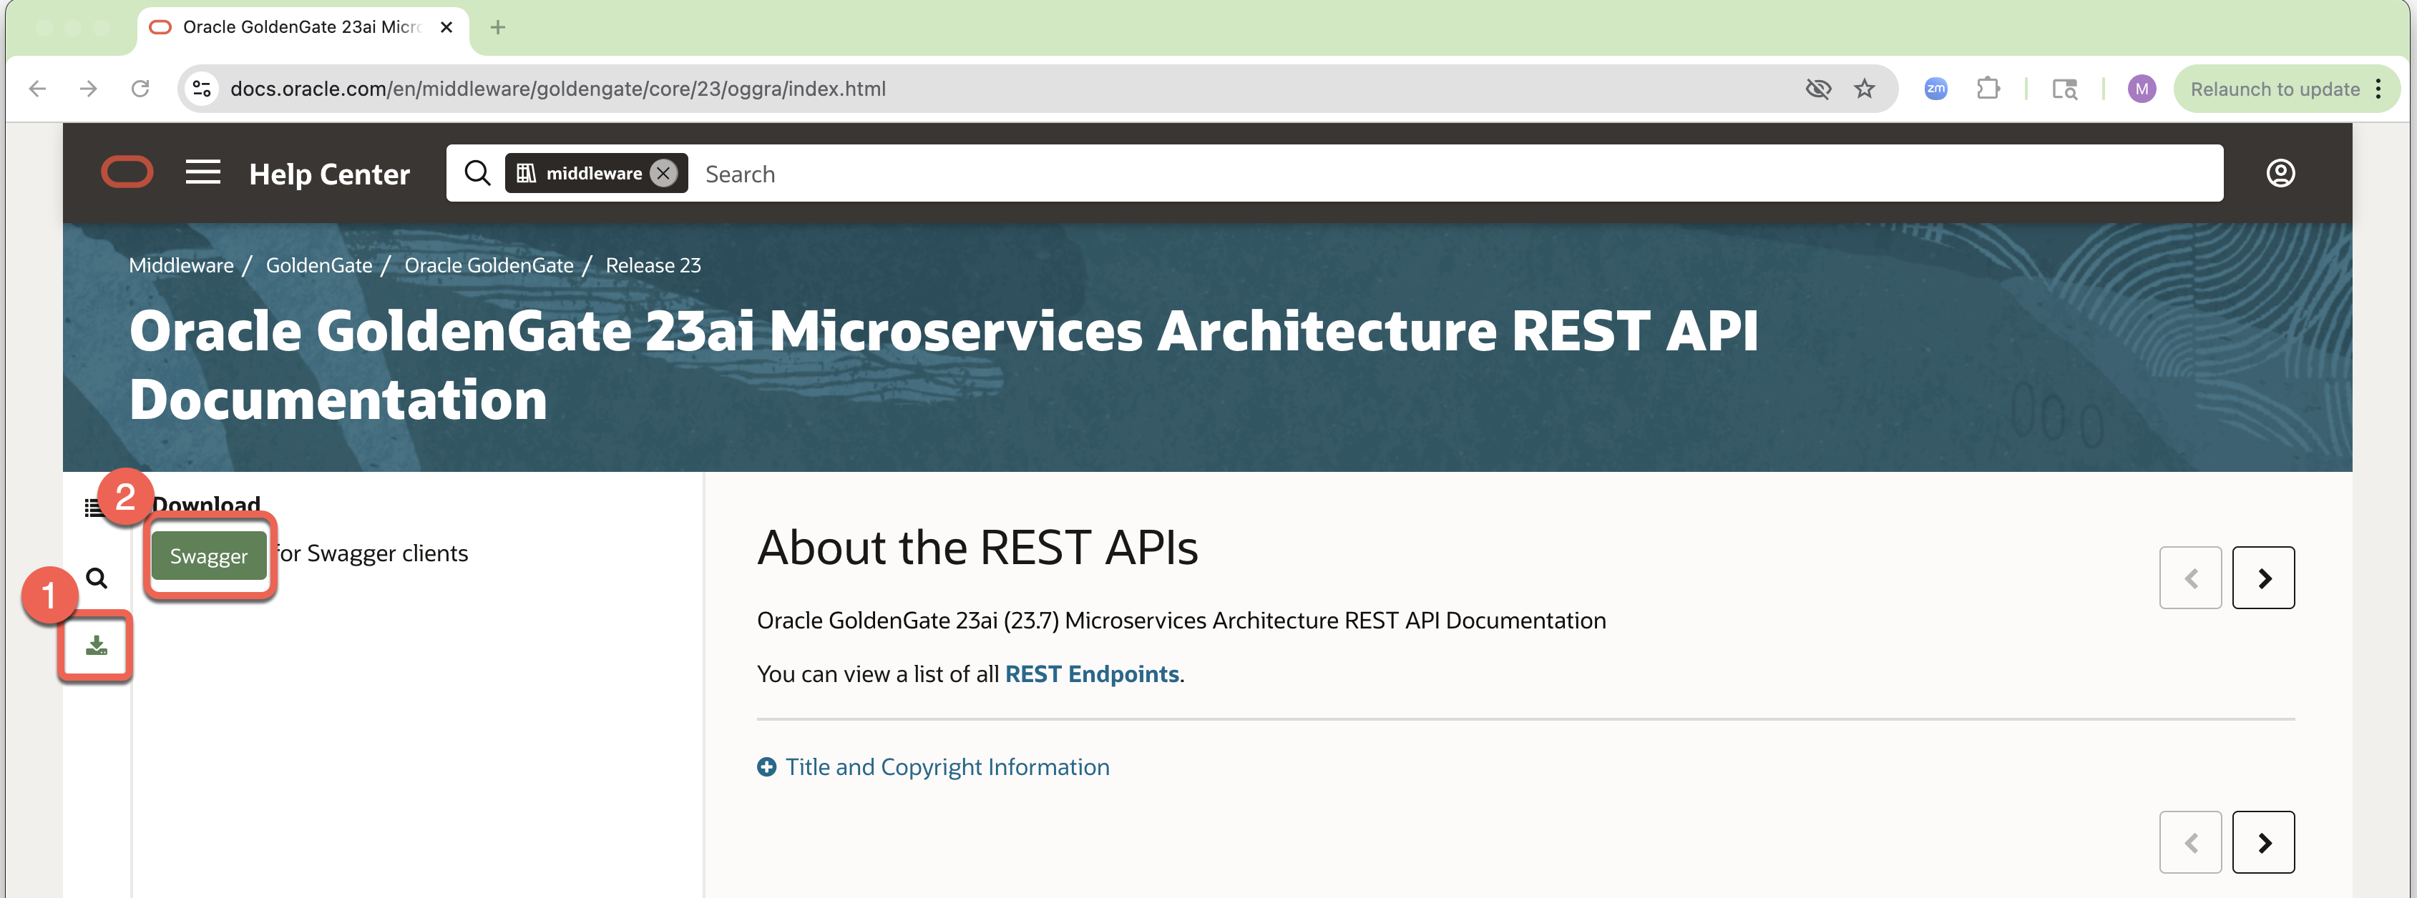Click the bottom next page arrow
2417x898 pixels.
[2262, 843]
